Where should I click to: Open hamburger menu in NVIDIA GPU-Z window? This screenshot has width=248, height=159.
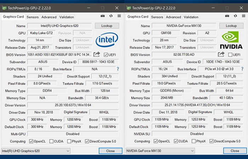click(244, 16)
